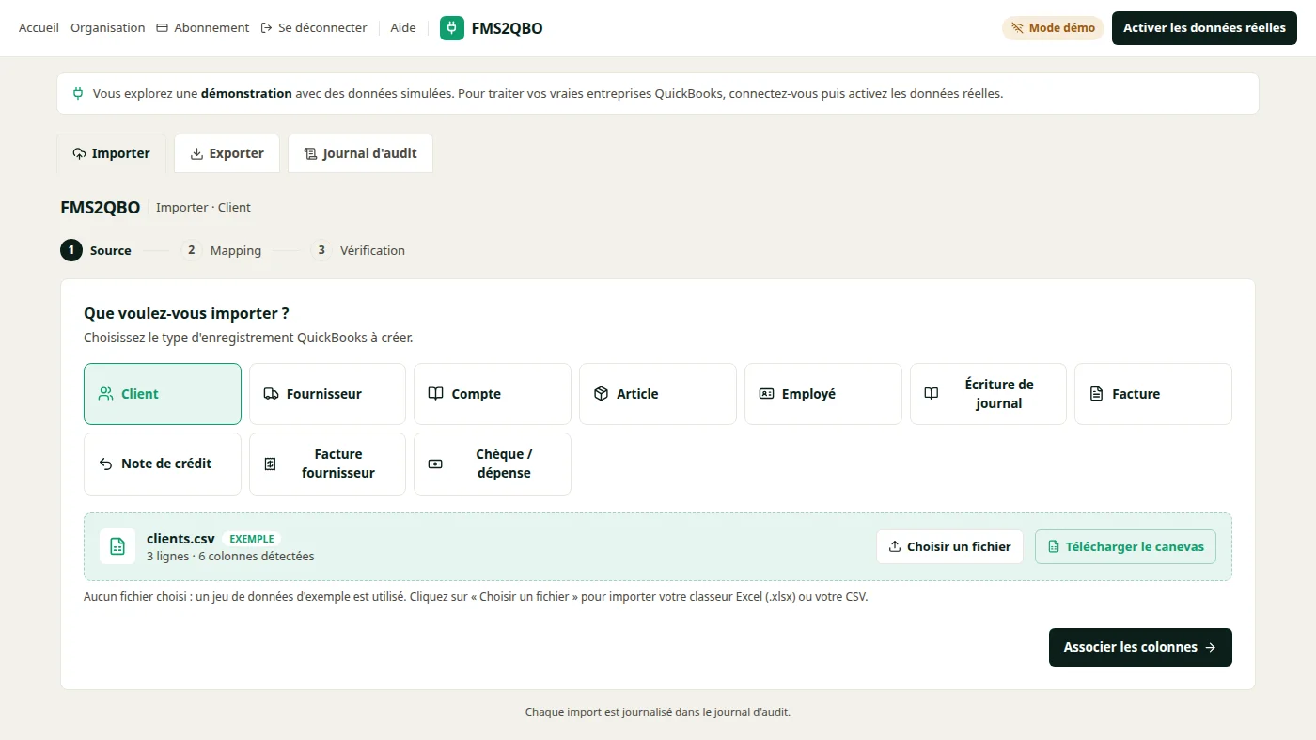The width and height of the screenshot is (1316, 740).
Task: Click the cloud upload icon on Importer tab
Action: [79, 153]
